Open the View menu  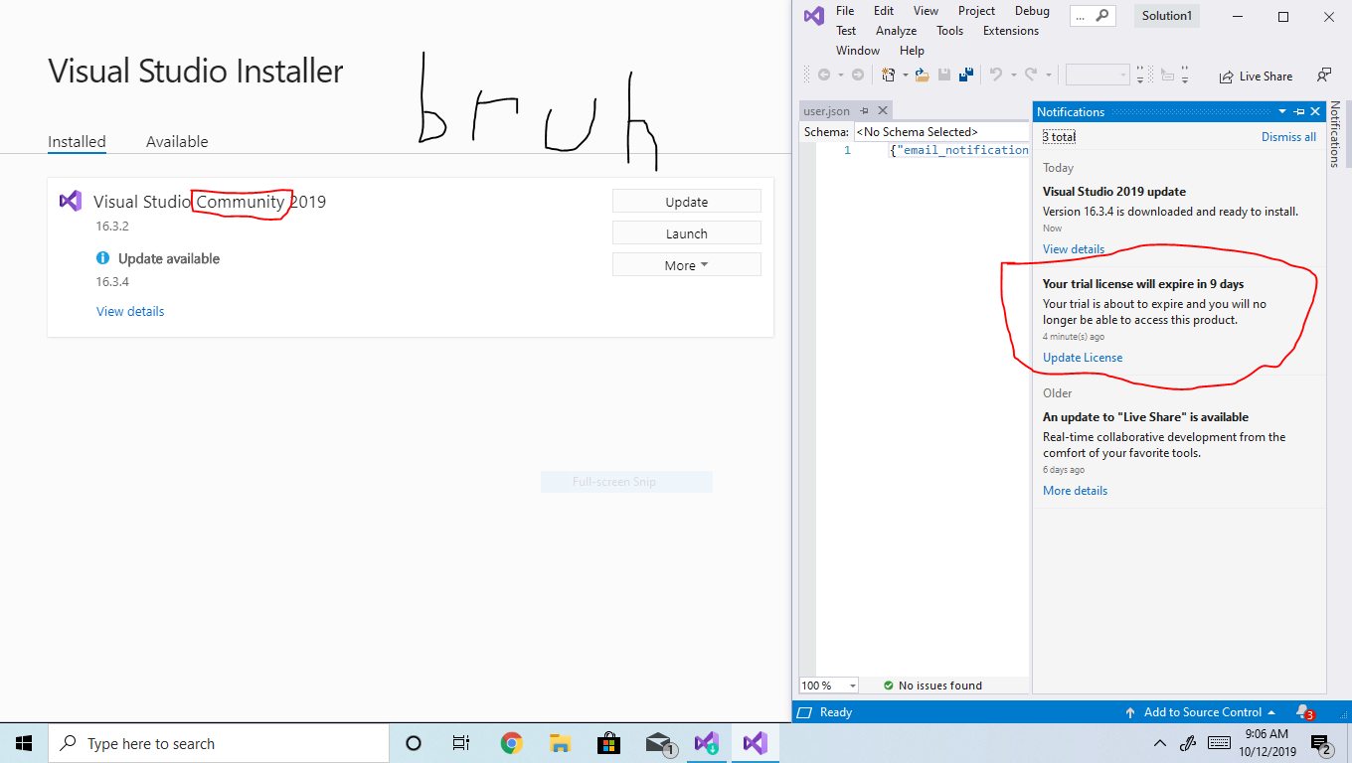(926, 11)
